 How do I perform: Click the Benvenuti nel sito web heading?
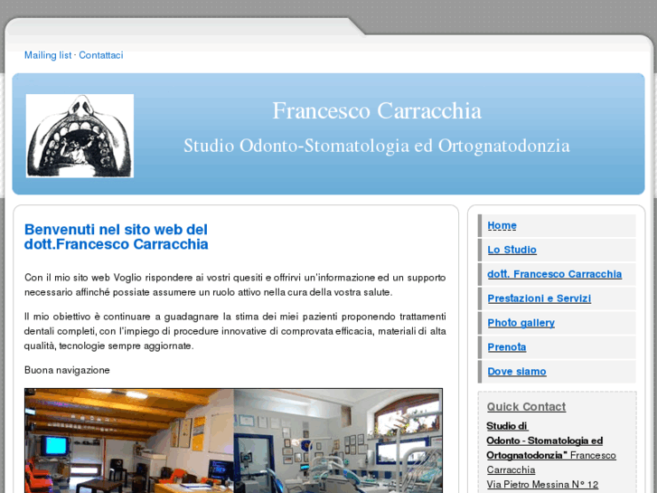(116, 237)
